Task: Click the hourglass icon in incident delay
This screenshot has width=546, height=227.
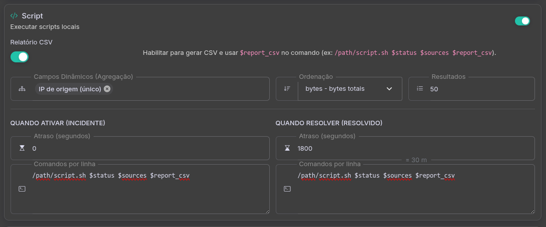Action: (x=22, y=148)
